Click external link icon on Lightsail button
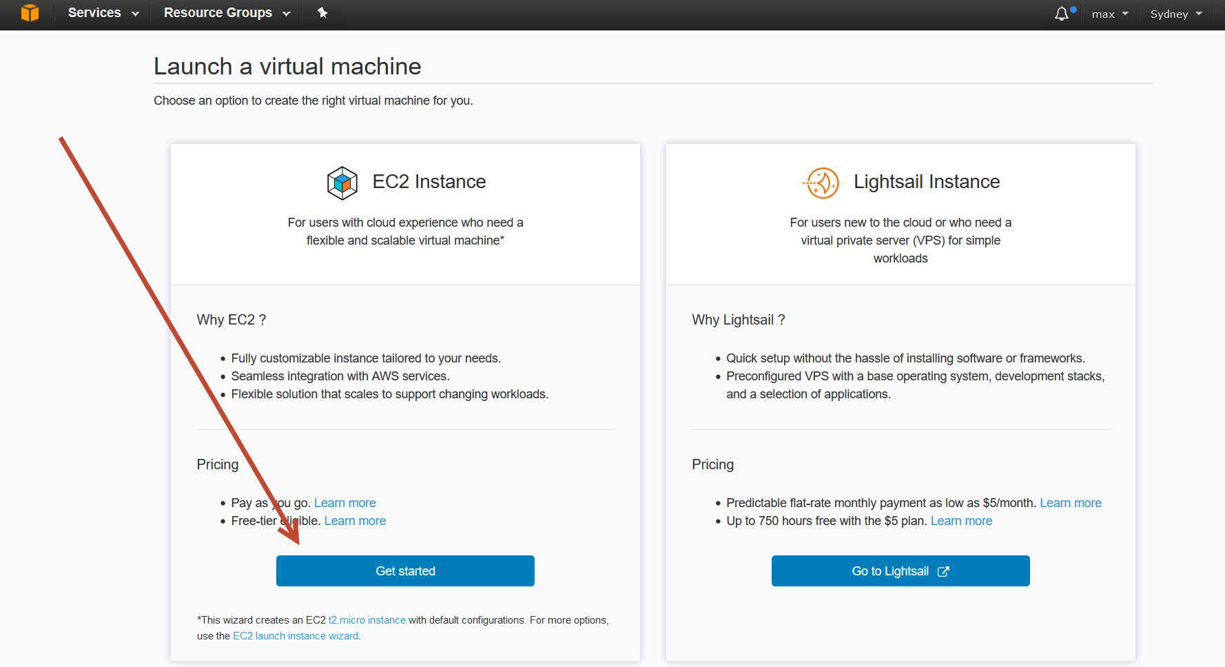This screenshot has height=667, width=1225. pyautogui.click(x=943, y=571)
